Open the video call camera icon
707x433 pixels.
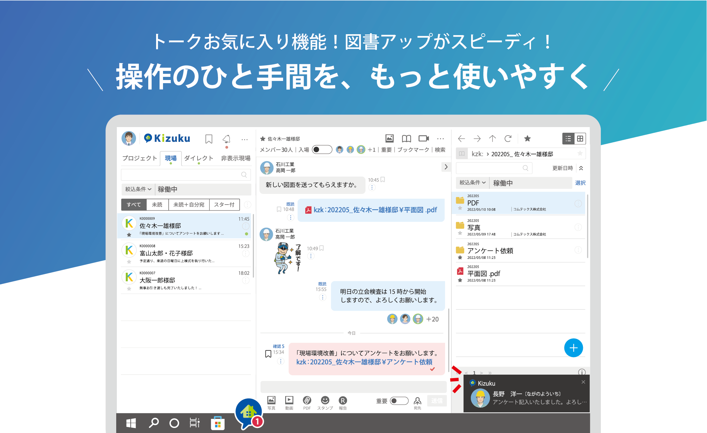click(x=423, y=138)
